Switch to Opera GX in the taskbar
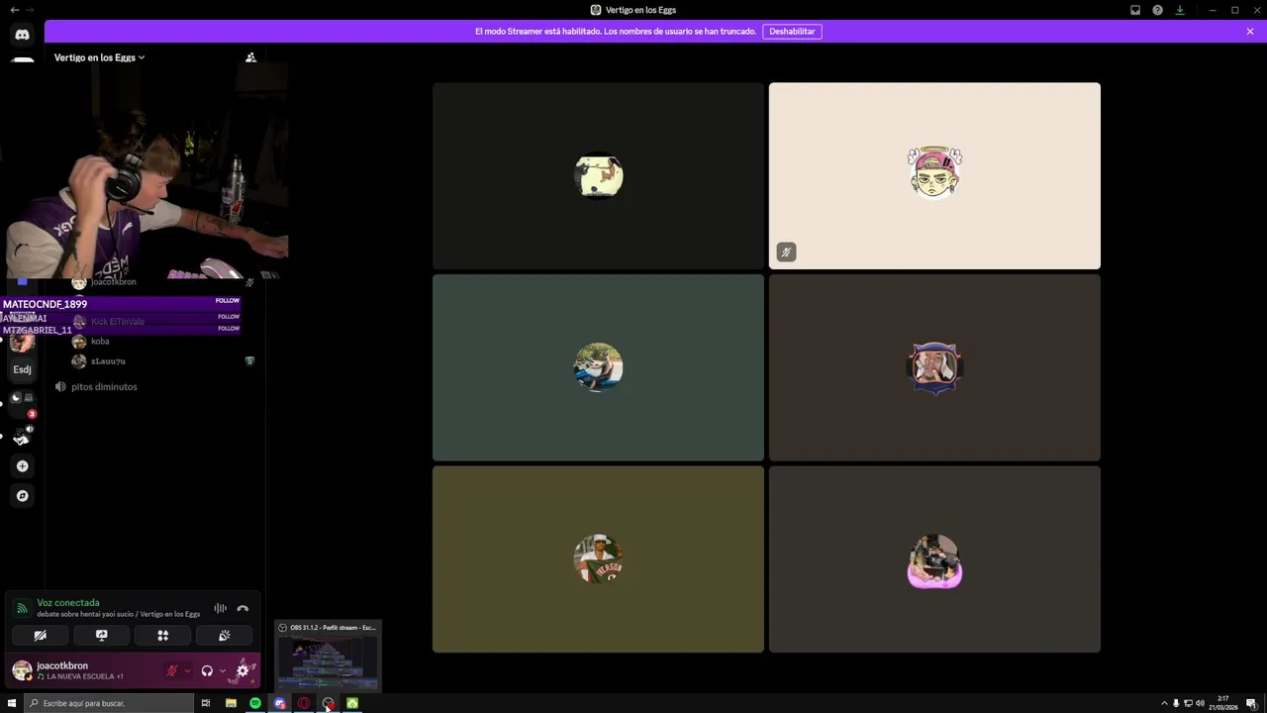The height and width of the screenshot is (713, 1267). point(304,703)
